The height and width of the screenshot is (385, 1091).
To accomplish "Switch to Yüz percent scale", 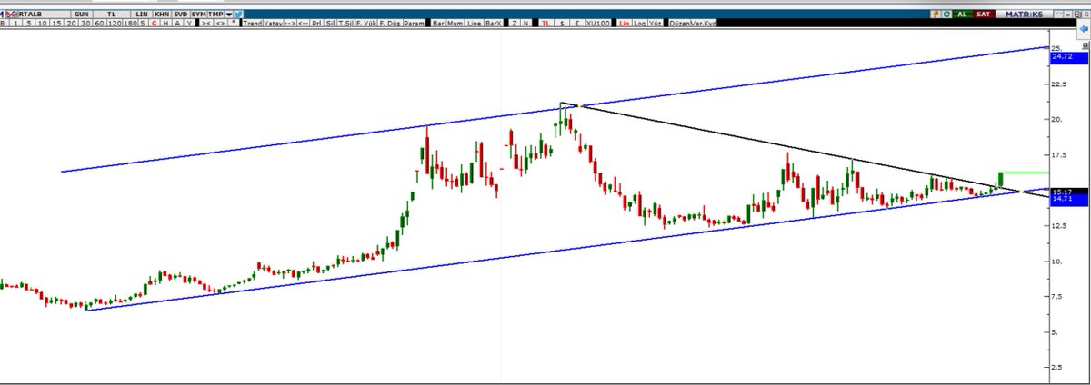I will pyautogui.click(x=656, y=23).
